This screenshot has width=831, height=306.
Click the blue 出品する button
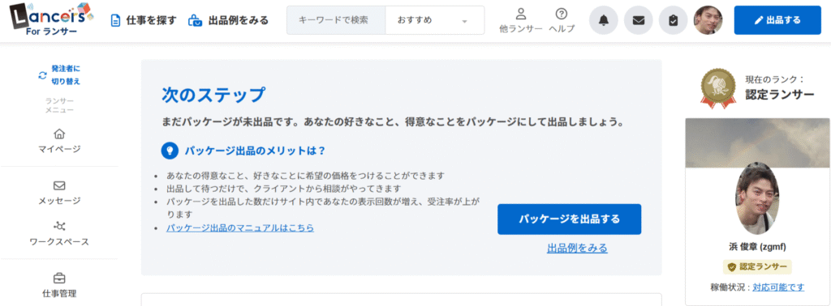[x=777, y=20]
